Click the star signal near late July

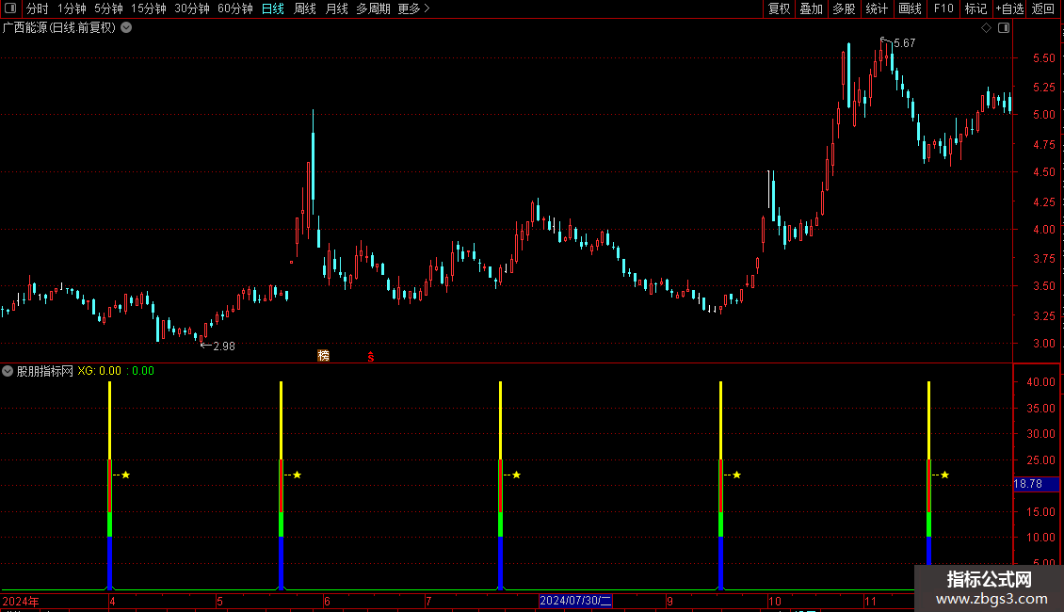516,475
